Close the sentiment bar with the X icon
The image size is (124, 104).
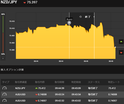click(3, 58)
